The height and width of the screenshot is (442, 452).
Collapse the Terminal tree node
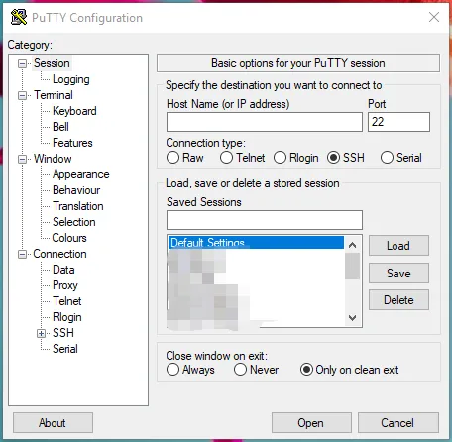coord(22,95)
